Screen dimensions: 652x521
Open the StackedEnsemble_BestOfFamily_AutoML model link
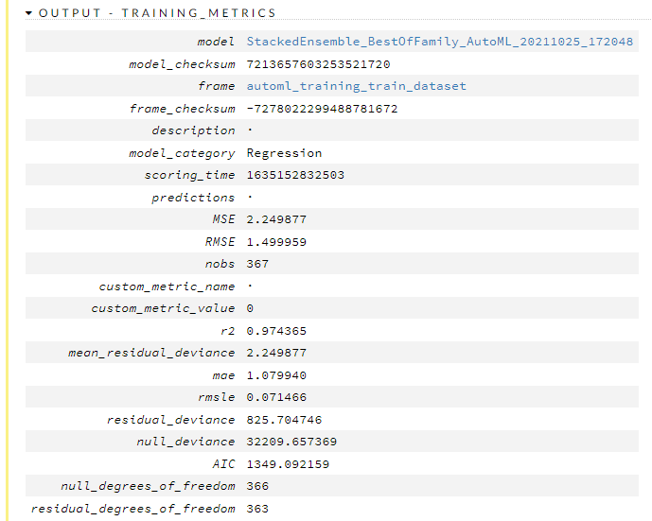[440, 42]
